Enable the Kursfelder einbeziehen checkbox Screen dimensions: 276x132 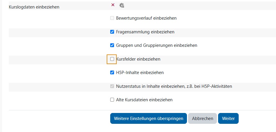point(112,59)
